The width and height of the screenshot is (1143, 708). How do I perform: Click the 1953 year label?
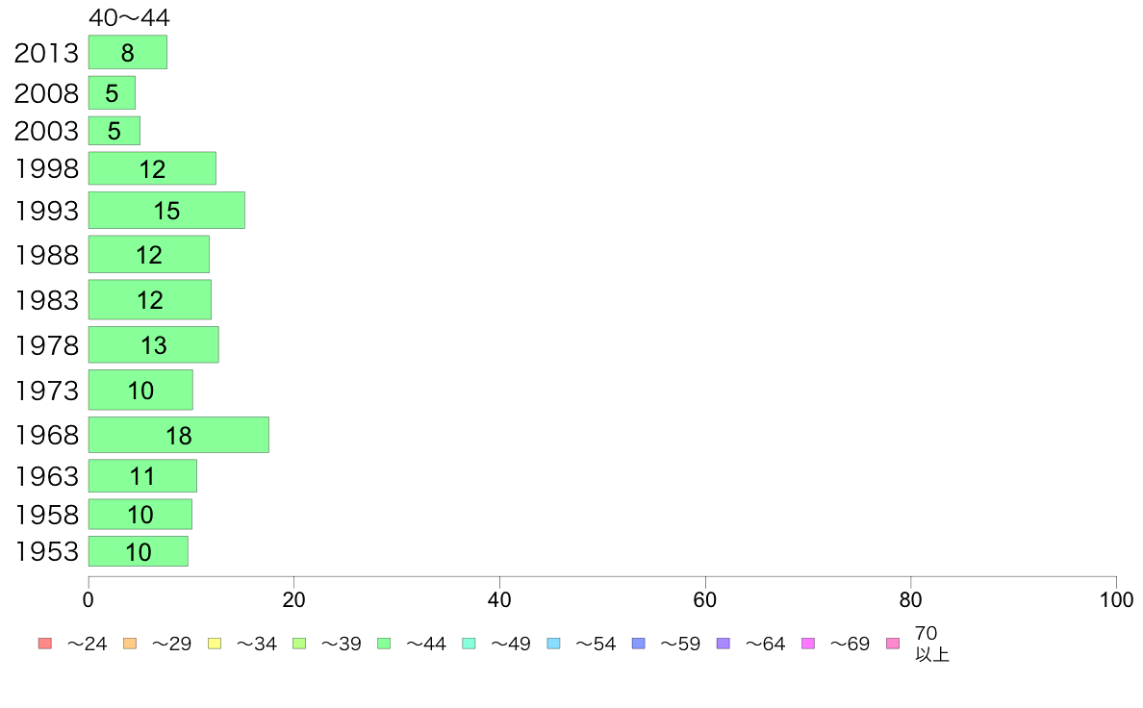click(46, 551)
